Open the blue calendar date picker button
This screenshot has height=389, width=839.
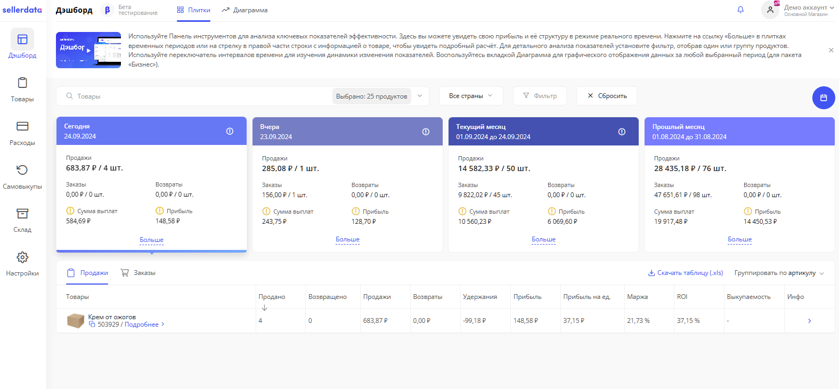tap(824, 98)
